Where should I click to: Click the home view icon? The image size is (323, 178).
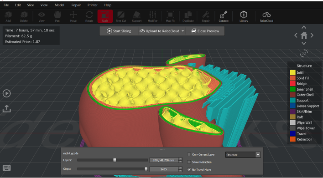[x=304, y=36]
